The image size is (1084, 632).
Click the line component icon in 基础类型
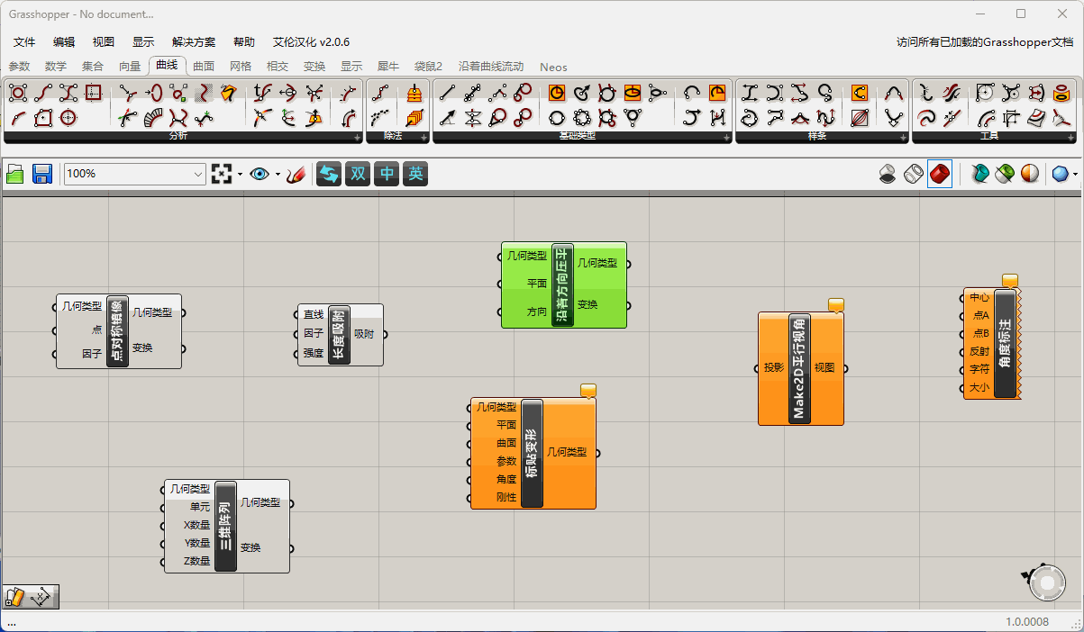pyautogui.click(x=447, y=93)
